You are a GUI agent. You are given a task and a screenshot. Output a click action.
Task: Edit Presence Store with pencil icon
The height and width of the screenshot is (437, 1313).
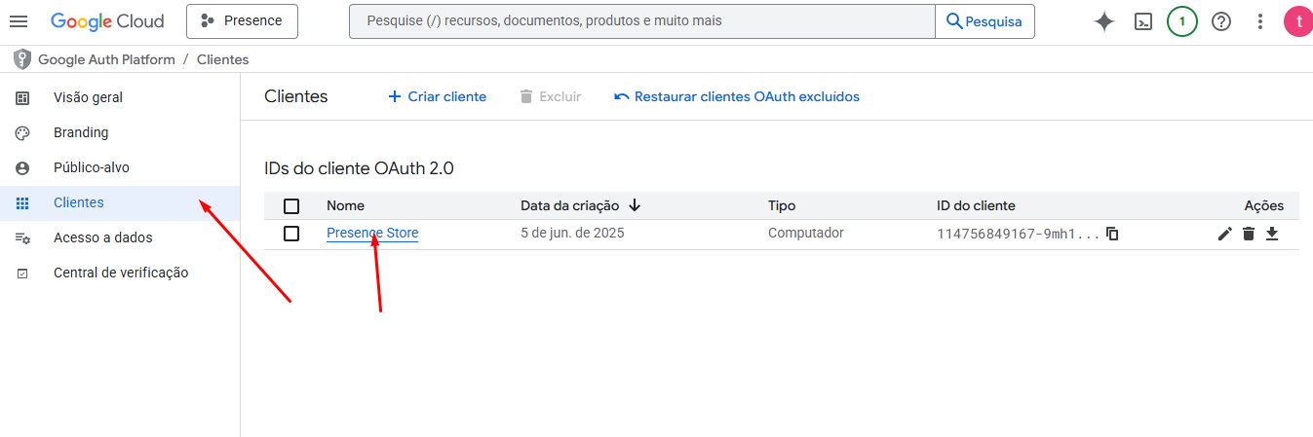1225,234
